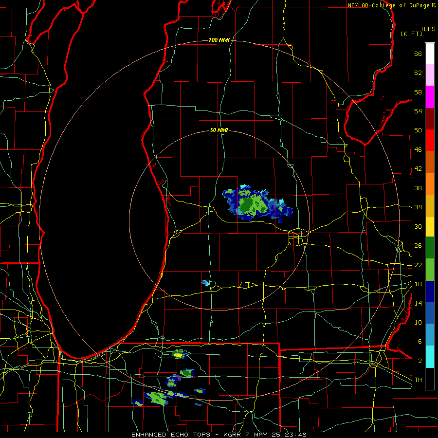Screen dimensions: 438x438
Task: Click the '50 NMI' range ring label
Action: pos(219,130)
